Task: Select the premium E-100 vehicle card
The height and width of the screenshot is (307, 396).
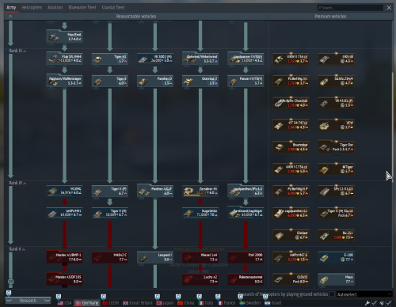Action: [x=336, y=257]
